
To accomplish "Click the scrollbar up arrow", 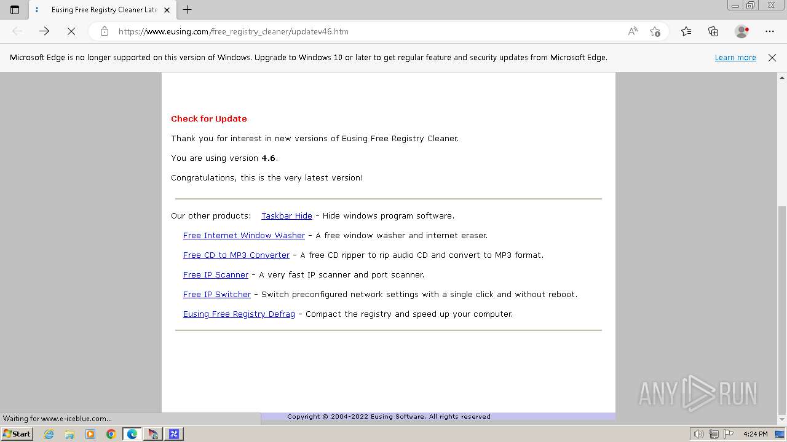I will 782,78.
